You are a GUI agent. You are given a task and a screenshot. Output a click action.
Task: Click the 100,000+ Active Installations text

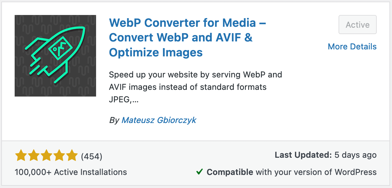click(71, 172)
